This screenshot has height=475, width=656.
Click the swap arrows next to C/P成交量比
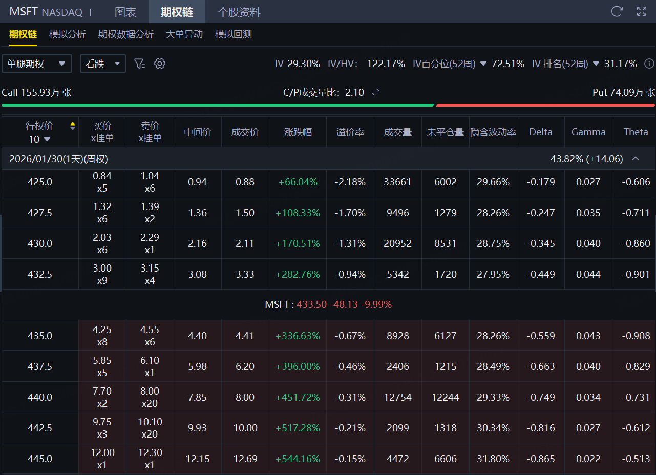click(375, 92)
